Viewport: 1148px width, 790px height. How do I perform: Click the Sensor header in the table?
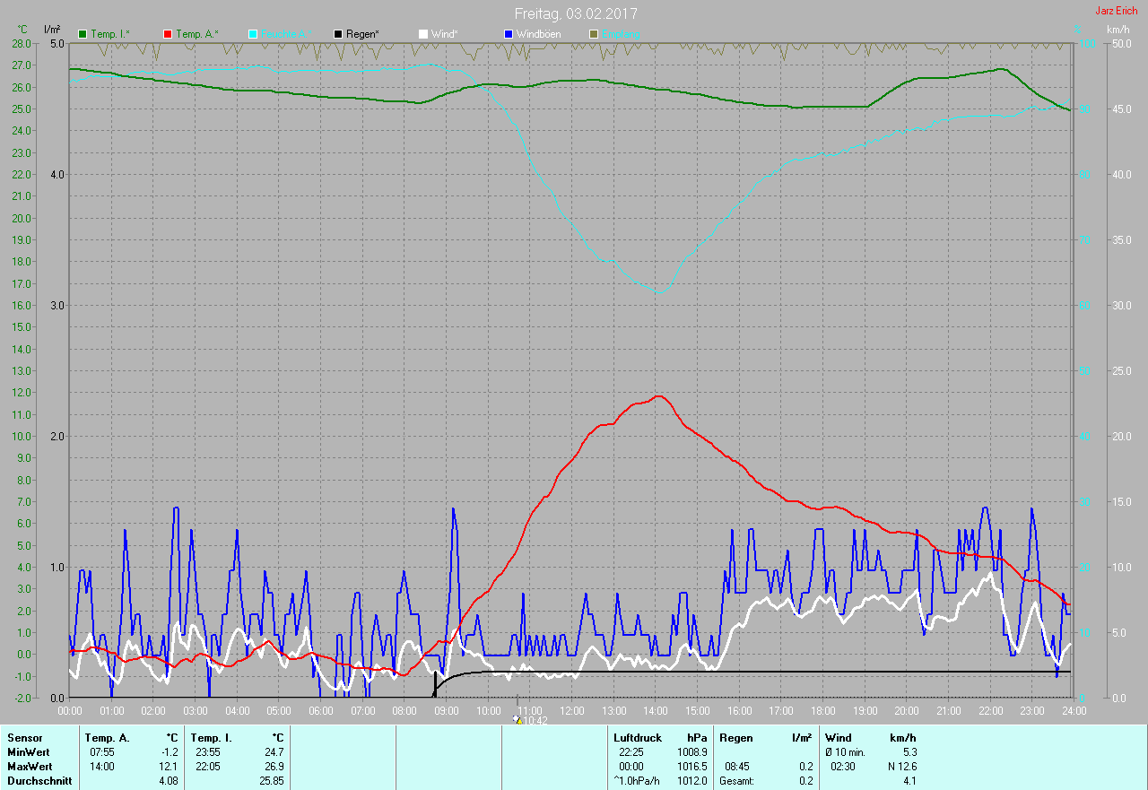coord(24,738)
